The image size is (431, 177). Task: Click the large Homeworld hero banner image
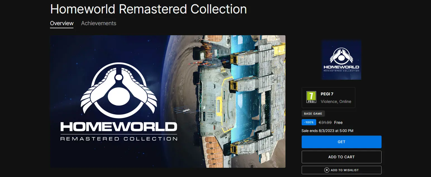168,102
